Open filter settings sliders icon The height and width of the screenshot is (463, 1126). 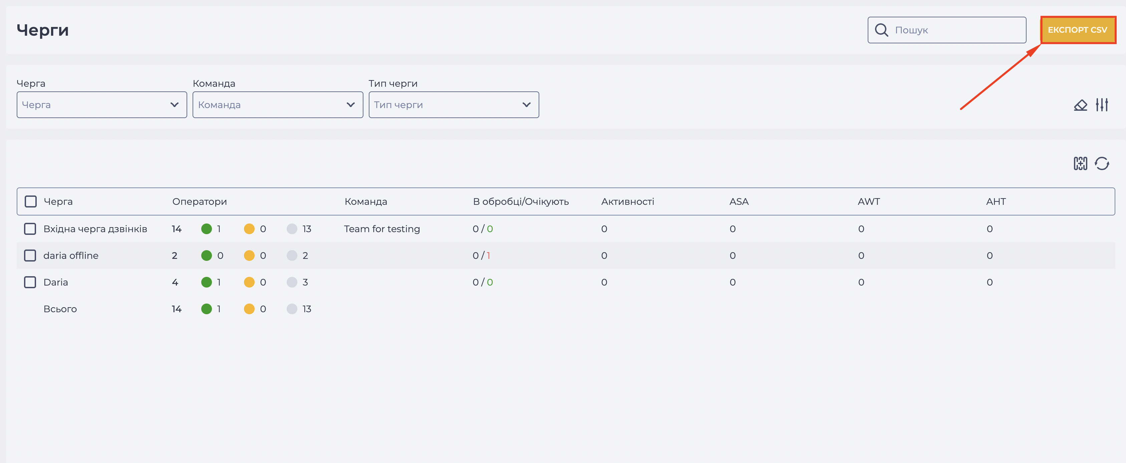coord(1102,105)
